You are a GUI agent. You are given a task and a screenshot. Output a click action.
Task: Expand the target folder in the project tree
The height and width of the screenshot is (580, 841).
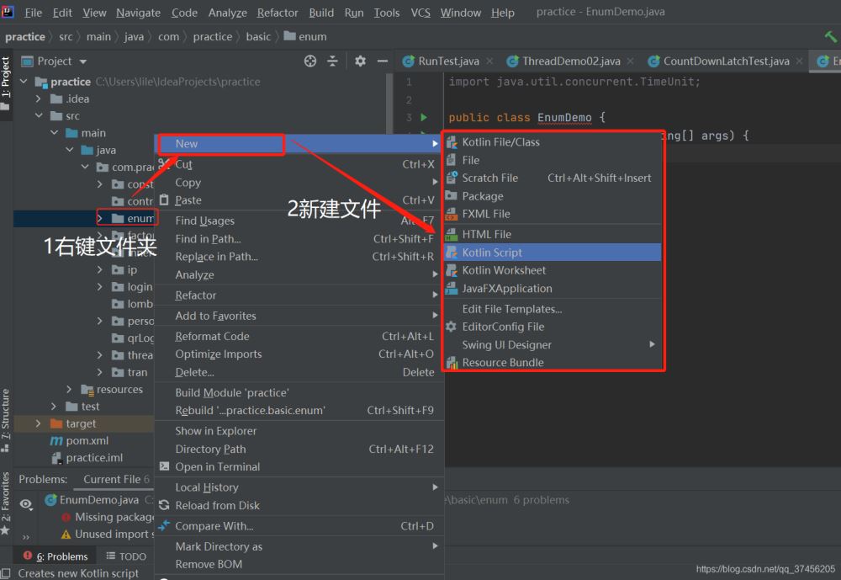[38, 423]
